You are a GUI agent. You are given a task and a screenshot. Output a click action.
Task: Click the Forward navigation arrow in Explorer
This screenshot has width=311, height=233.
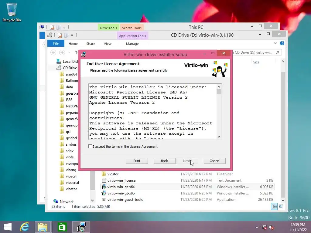62,52
